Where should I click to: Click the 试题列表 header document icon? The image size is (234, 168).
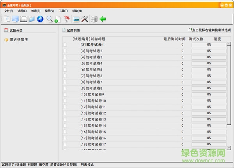point(64,30)
